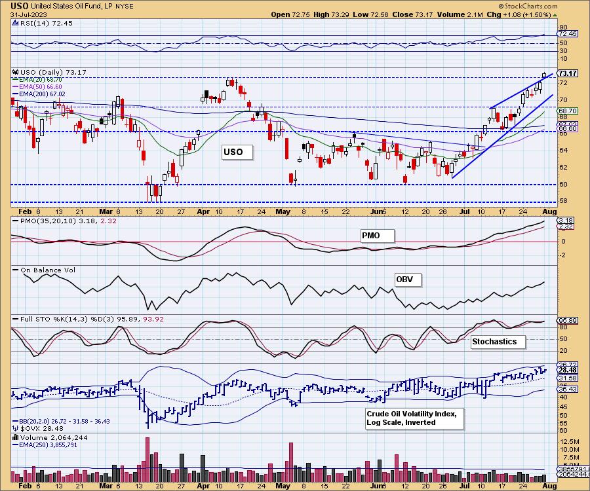Click the 3.18 PMO axis tag
Screen dimensions: 590x491
click(x=566, y=221)
